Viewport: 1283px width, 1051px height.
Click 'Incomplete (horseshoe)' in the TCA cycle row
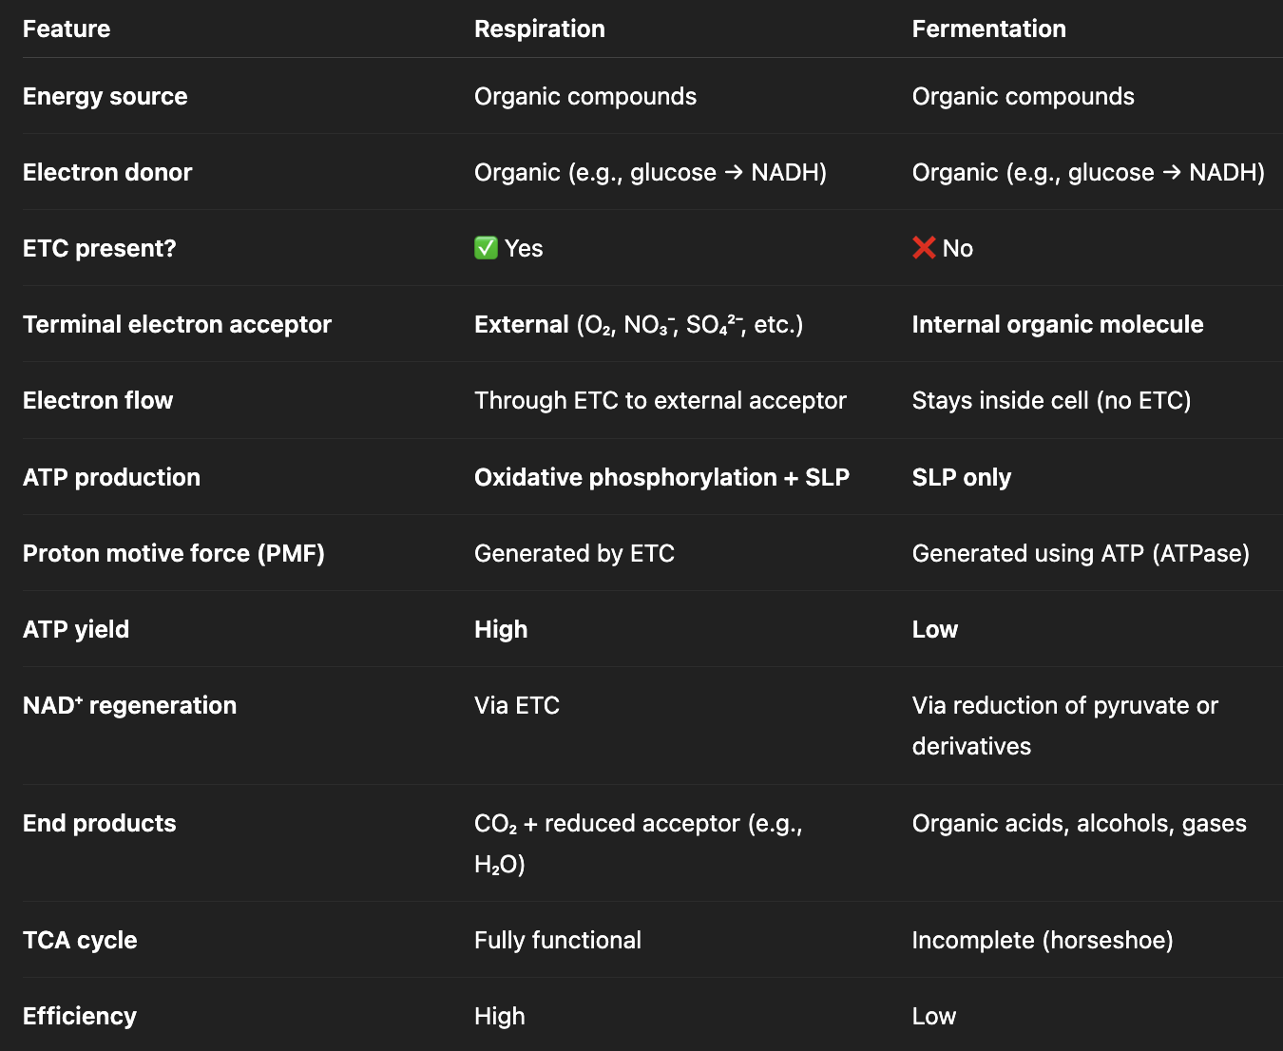tap(1042, 940)
